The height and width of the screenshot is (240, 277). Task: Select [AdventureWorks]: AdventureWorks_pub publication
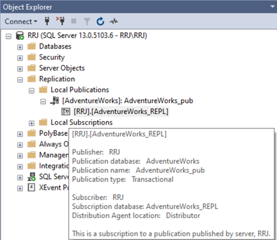(128, 101)
